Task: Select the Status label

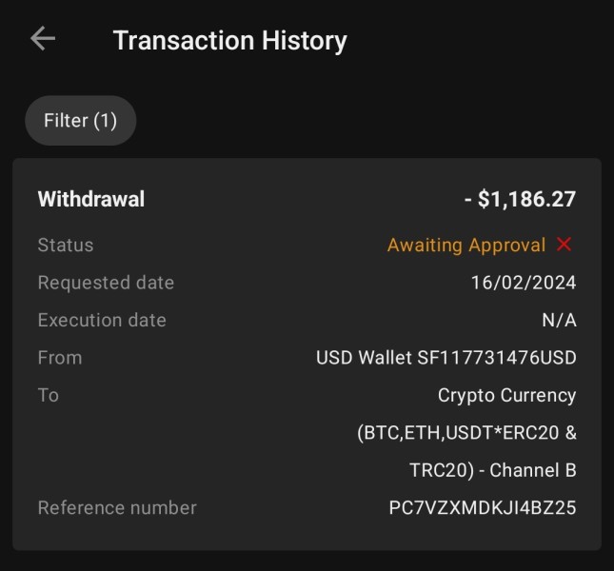Action: (66, 245)
